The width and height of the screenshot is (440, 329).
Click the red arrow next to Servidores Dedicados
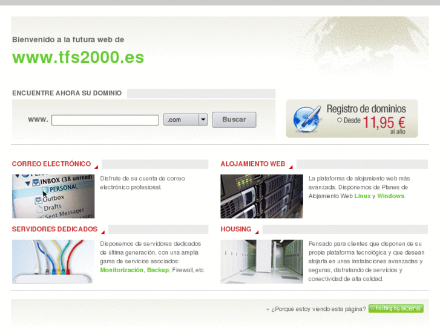point(103,232)
